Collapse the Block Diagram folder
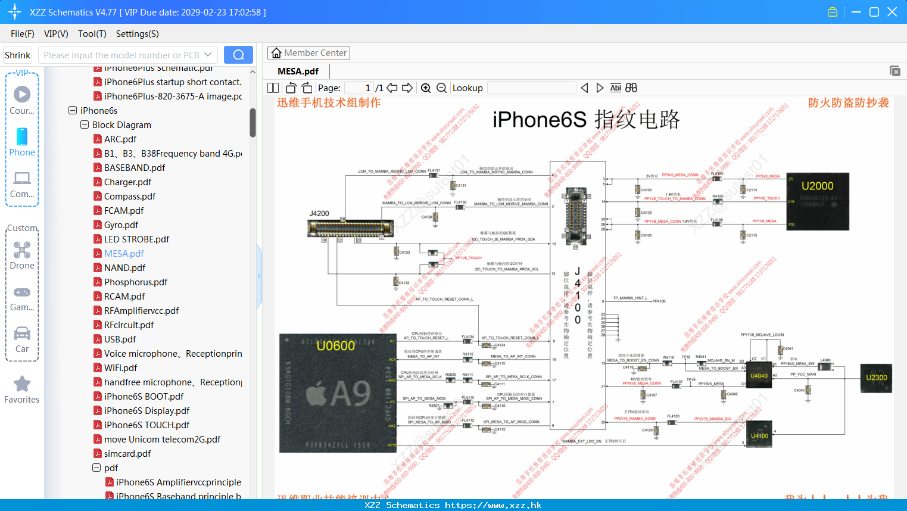The width and height of the screenshot is (907, 511). tap(85, 124)
